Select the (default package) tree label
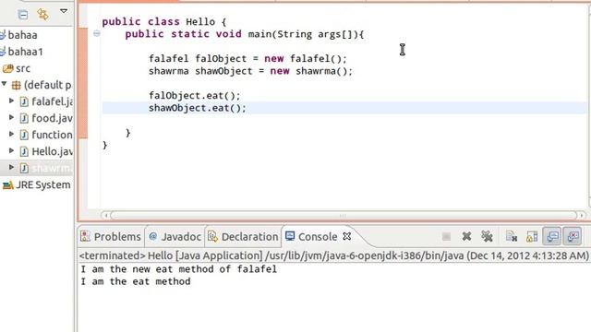The height and width of the screenshot is (332, 591). coord(47,85)
